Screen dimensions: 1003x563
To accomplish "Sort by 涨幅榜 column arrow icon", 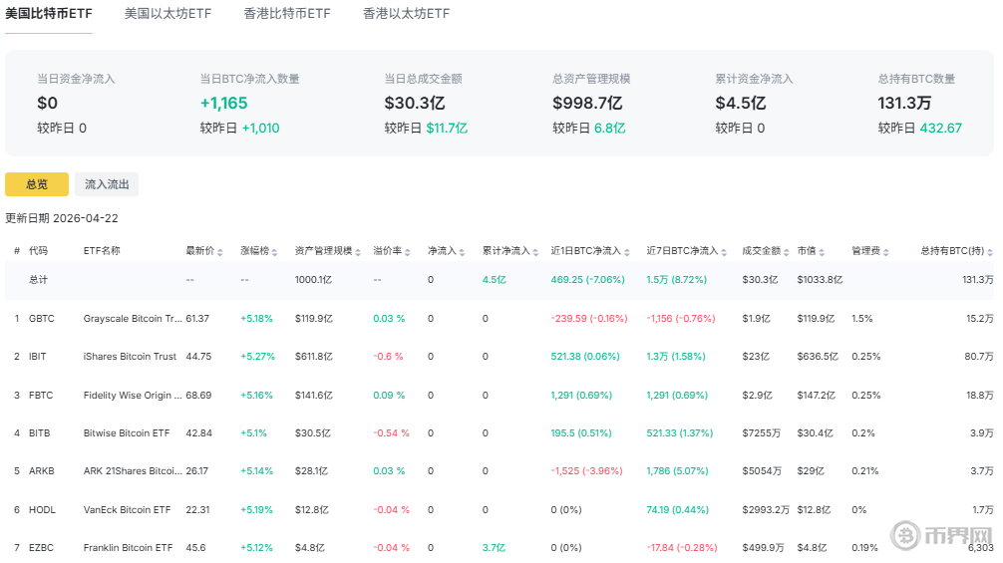I will click(x=274, y=252).
